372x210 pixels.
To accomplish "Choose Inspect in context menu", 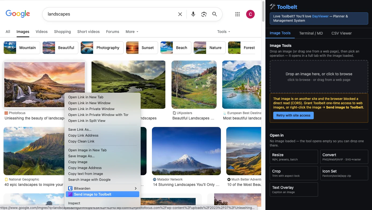I will [103, 203].
